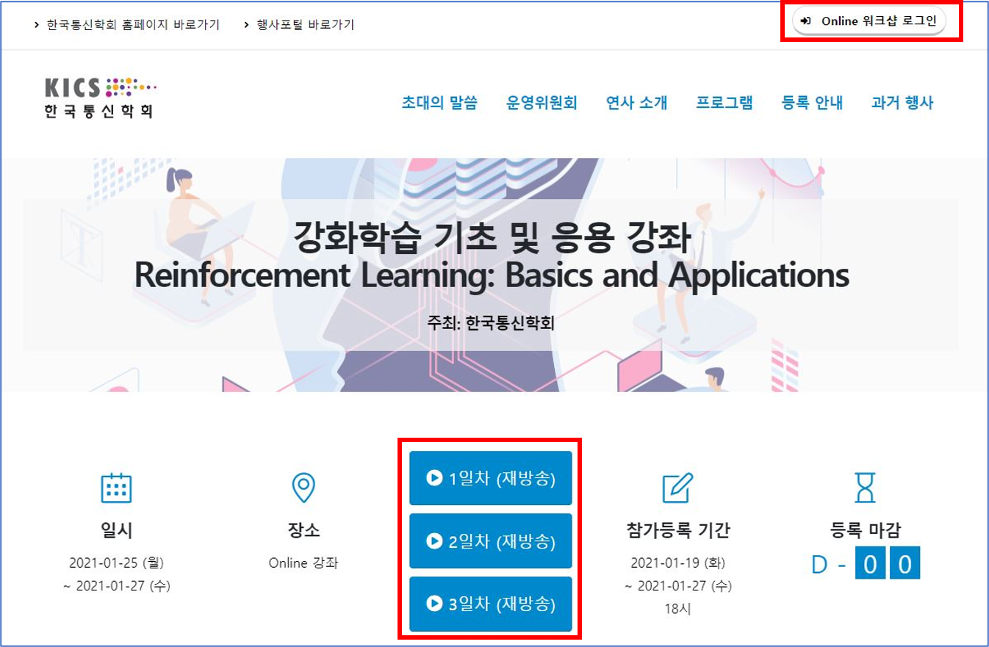
Task: View the 과거 행사 menu
Action: point(902,103)
